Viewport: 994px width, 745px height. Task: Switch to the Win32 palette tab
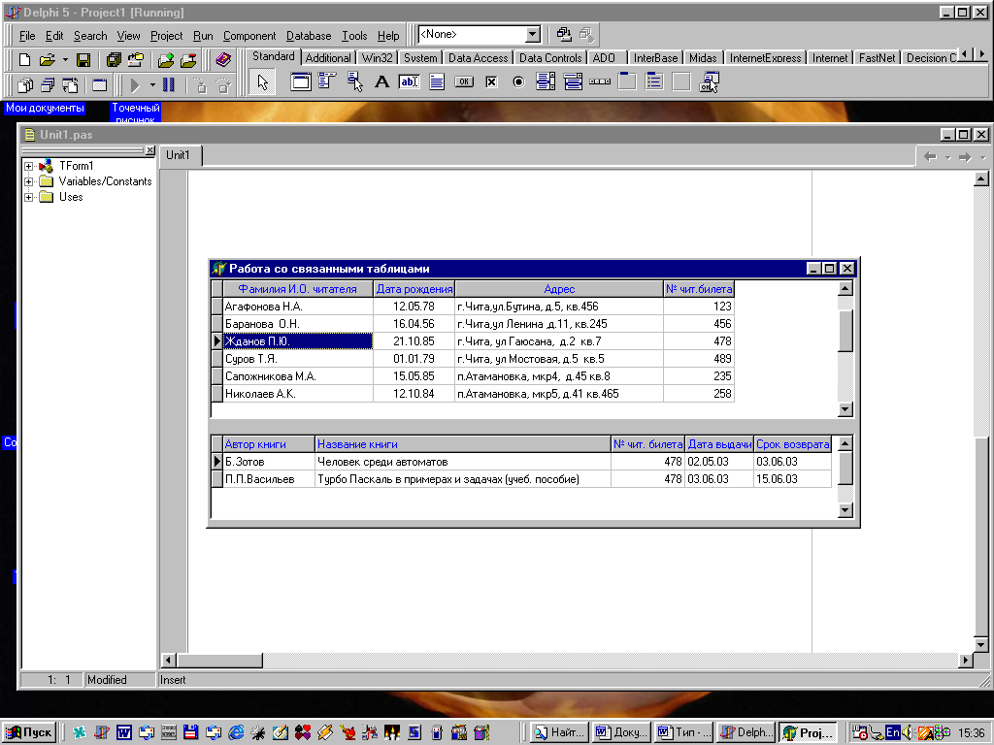tap(378, 57)
